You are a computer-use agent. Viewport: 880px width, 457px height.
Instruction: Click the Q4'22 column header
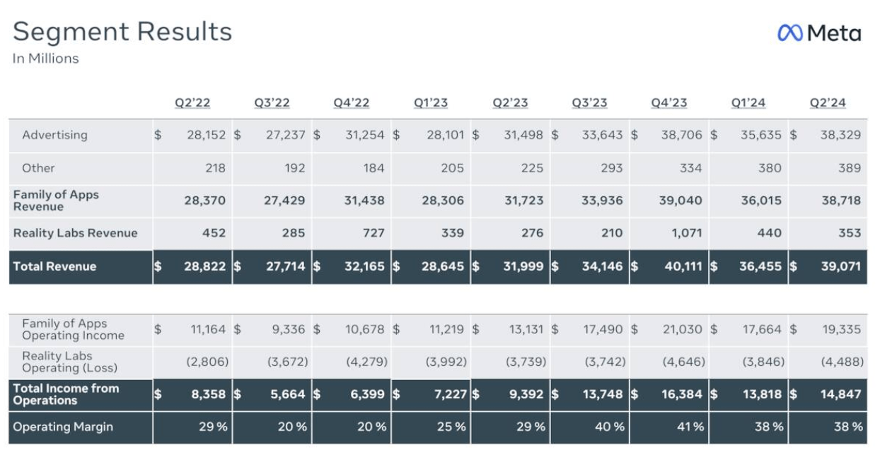coord(352,103)
